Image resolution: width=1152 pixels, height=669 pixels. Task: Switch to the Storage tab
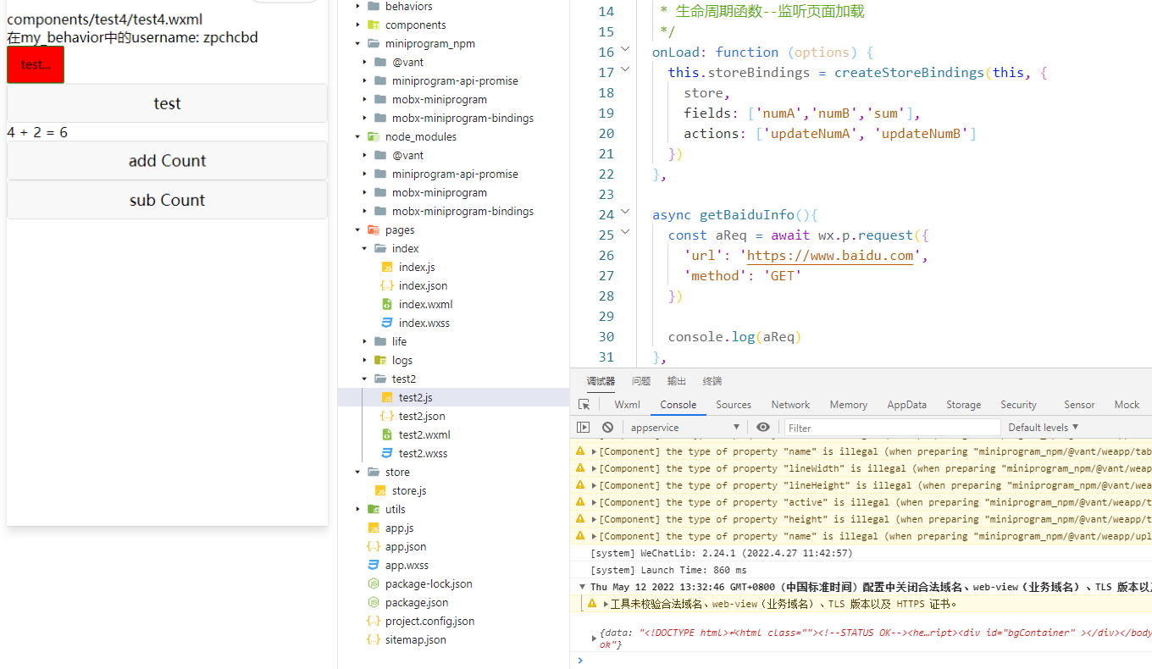click(x=964, y=405)
